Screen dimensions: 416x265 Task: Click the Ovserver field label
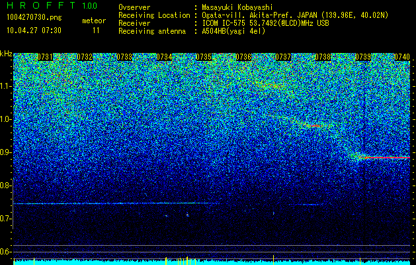click(x=134, y=7)
